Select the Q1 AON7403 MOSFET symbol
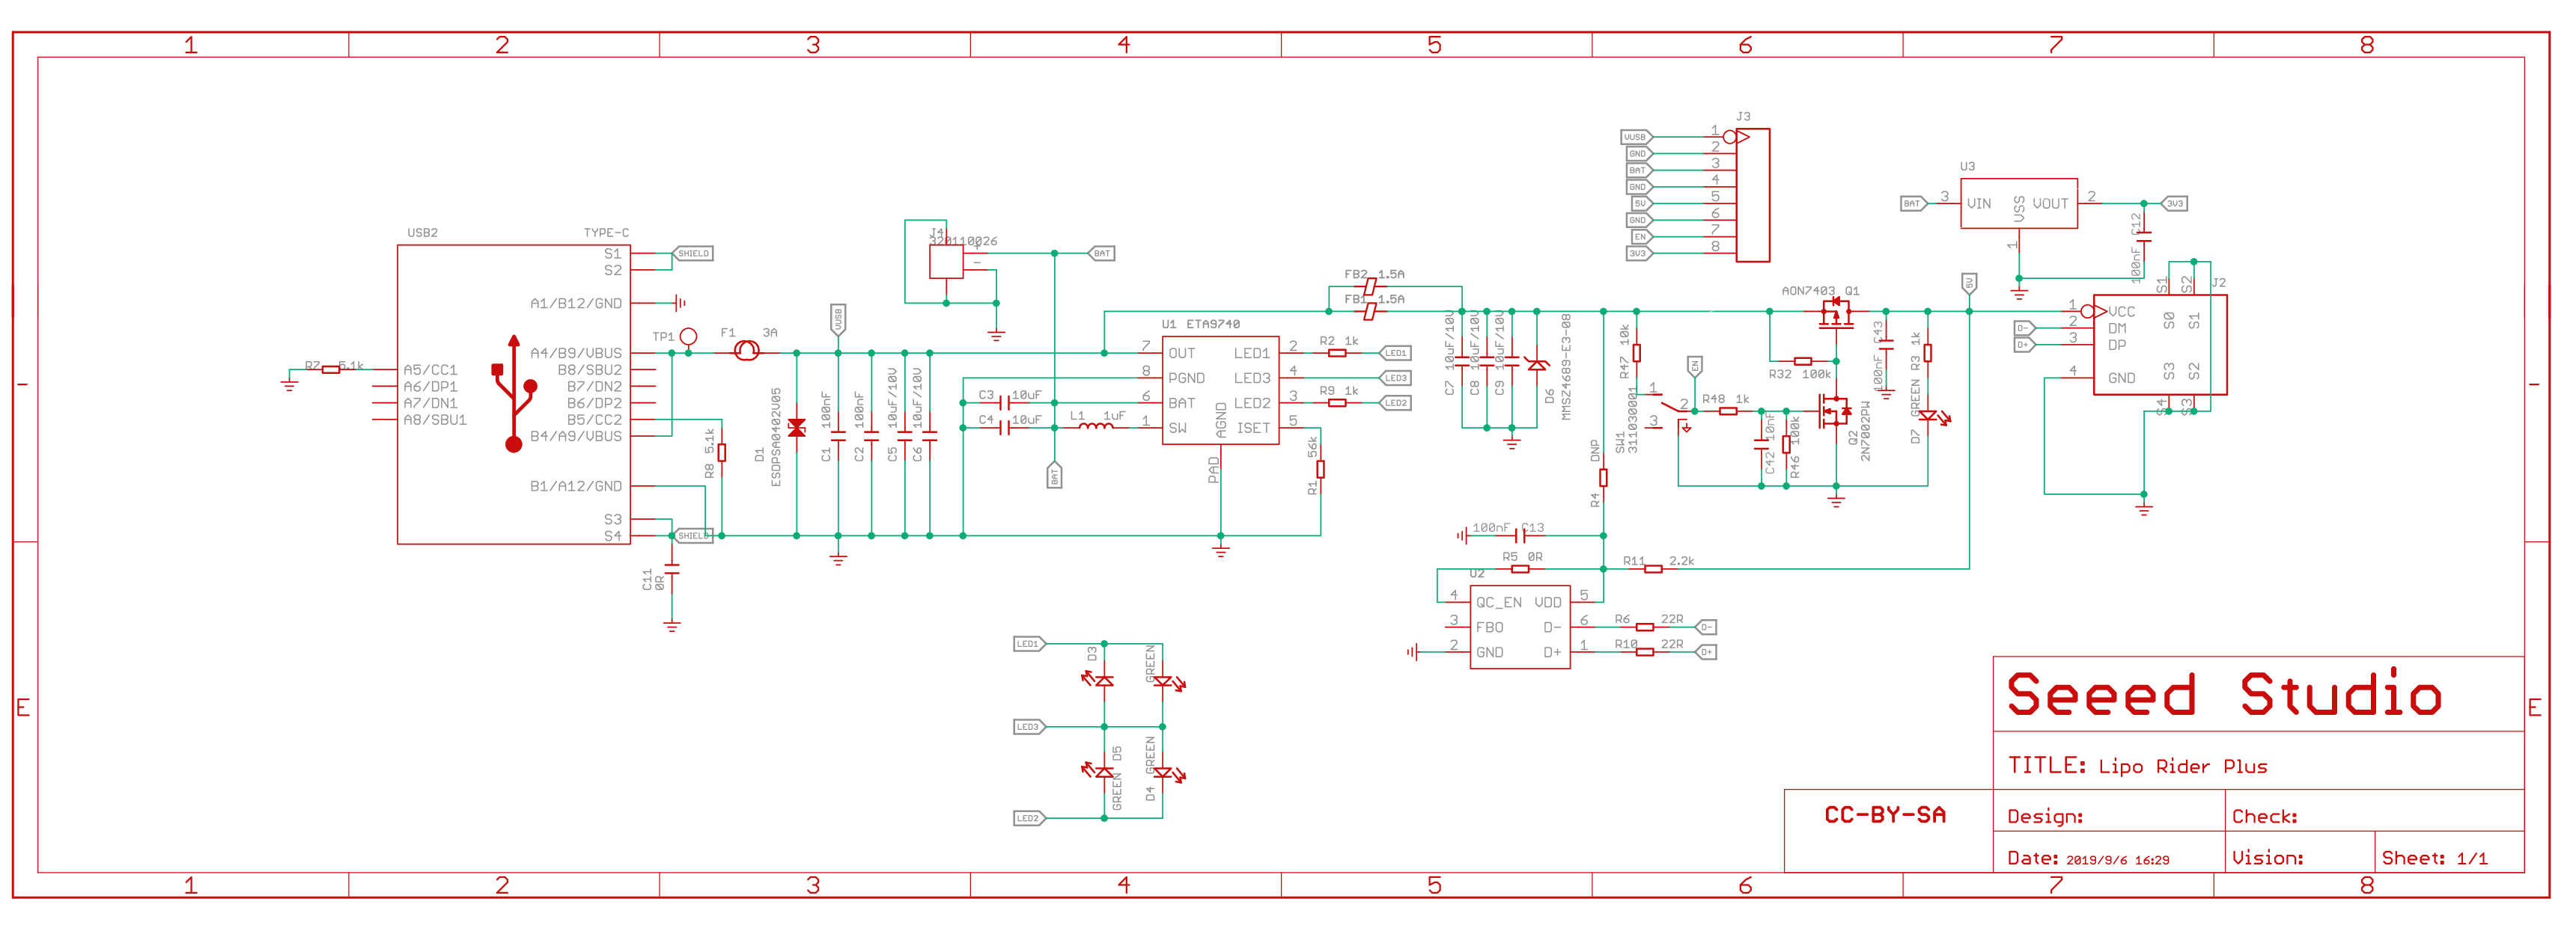This screenshot has height=937, width=2576. tap(1835, 315)
